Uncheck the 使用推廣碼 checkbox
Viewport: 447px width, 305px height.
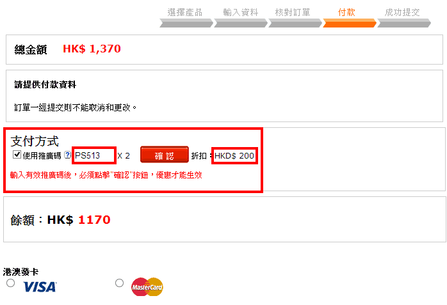pyautogui.click(x=17, y=155)
